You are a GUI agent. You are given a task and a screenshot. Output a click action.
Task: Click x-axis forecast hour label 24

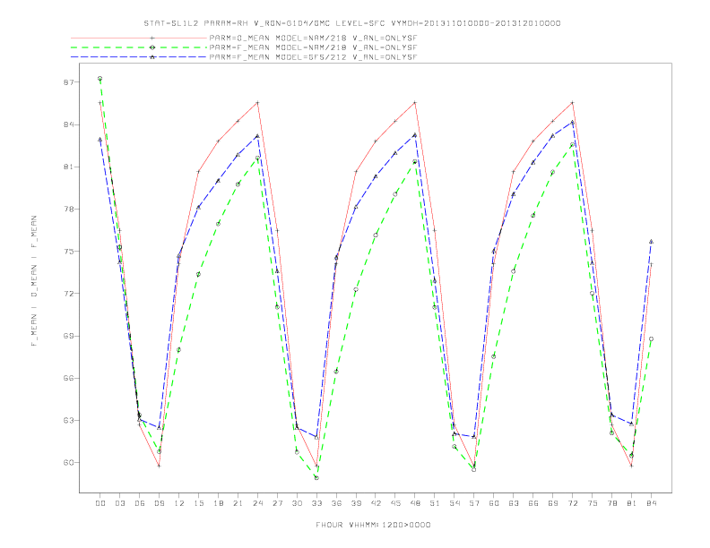point(257,503)
